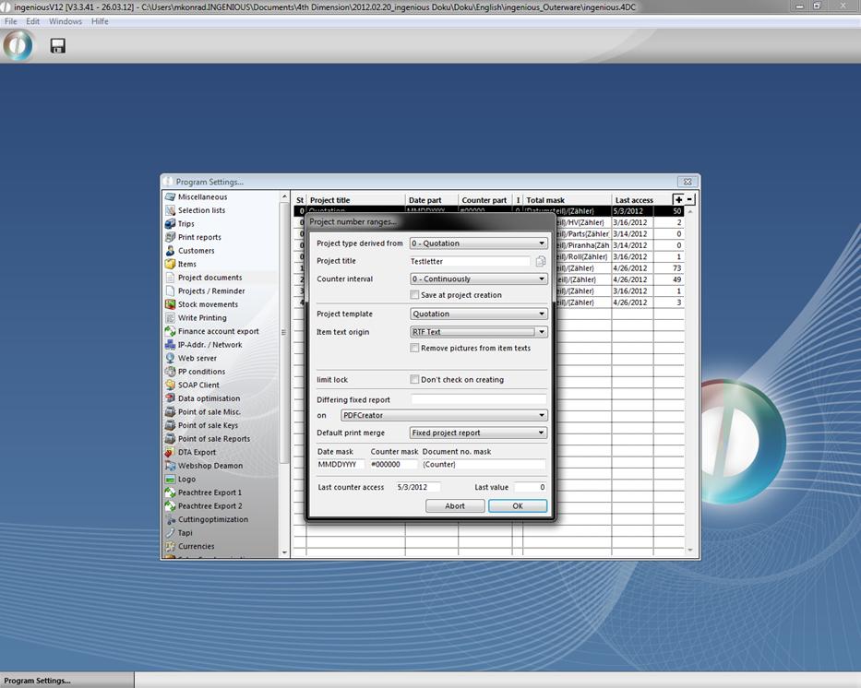Open the Default print merge dropdown

pyautogui.click(x=478, y=433)
